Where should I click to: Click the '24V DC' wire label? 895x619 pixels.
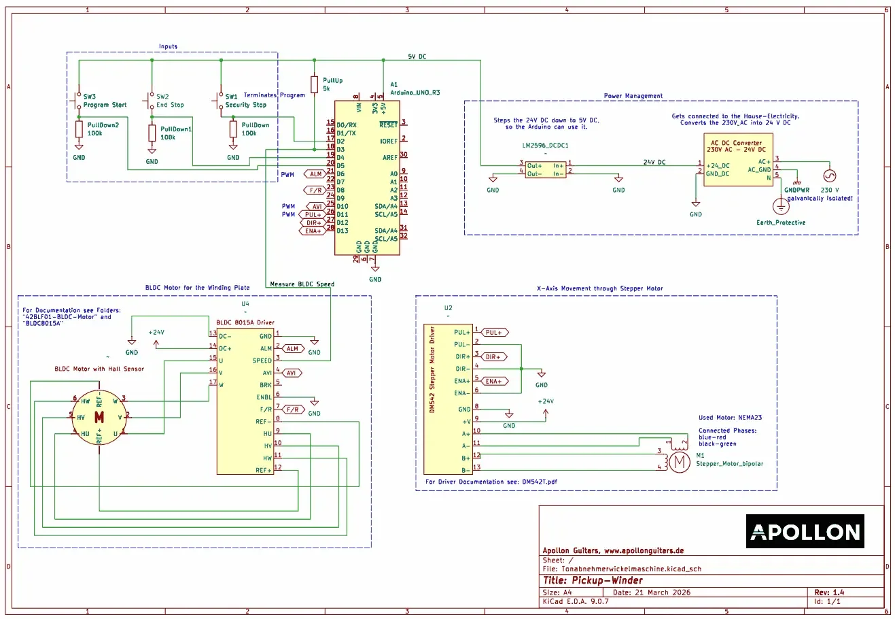654,163
